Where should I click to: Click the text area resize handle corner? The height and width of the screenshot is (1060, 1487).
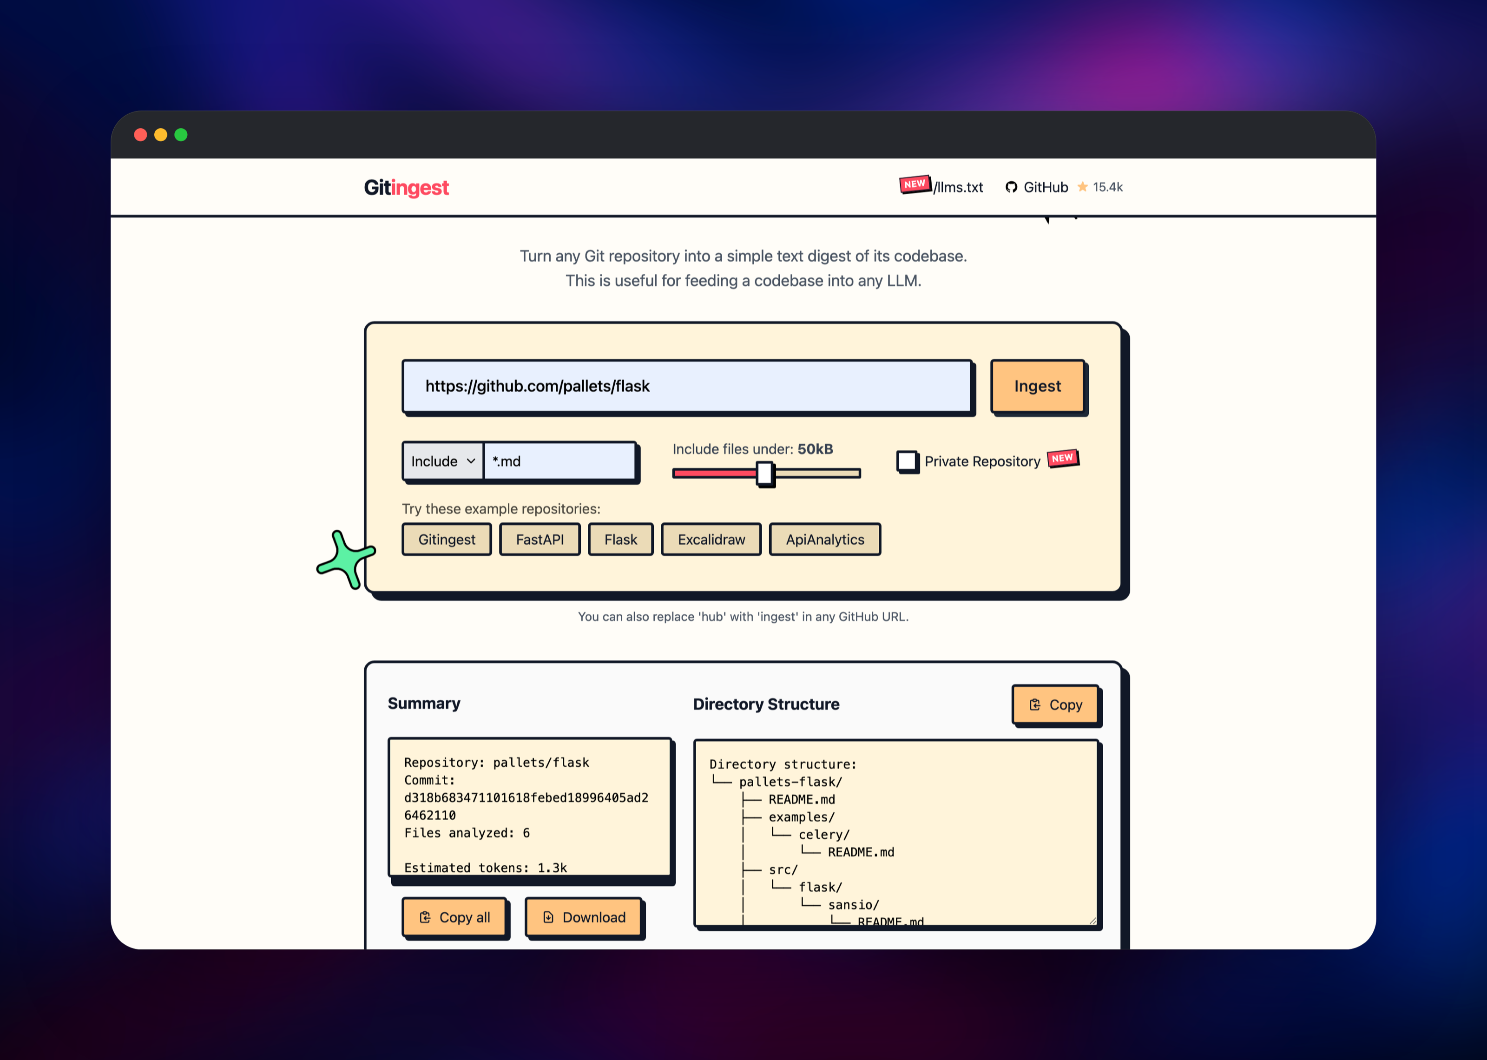pyautogui.click(x=1093, y=920)
